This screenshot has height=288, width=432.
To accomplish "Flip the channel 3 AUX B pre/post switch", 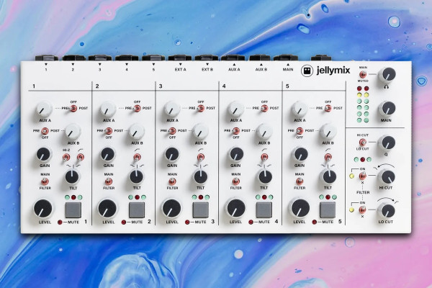I will tap(172, 131).
